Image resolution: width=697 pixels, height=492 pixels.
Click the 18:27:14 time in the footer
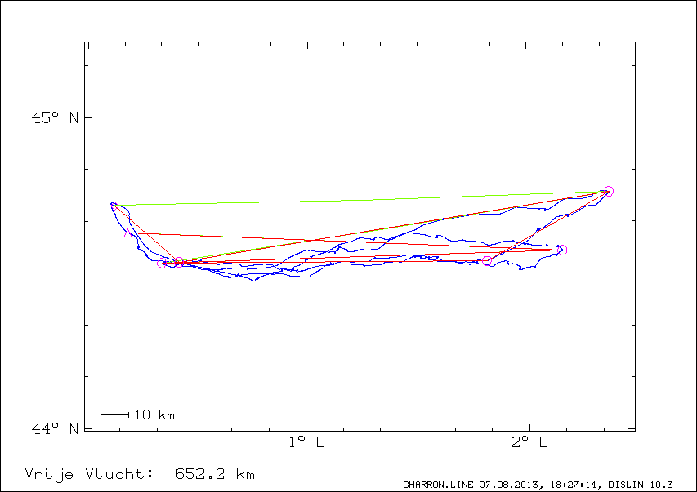[575, 485]
